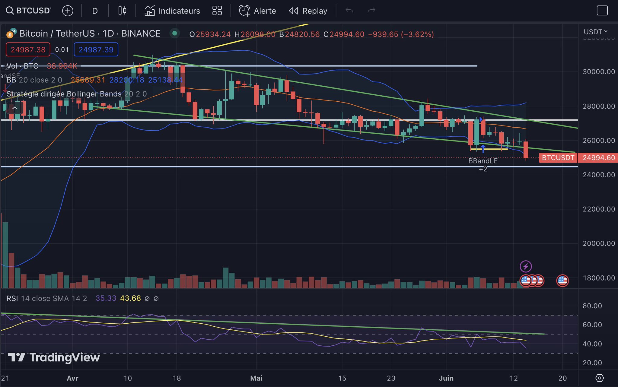Add symbol to compare with plus icon
Image resolution: width=618 pixels, height=387 pixels.
(x=68, y=11)
